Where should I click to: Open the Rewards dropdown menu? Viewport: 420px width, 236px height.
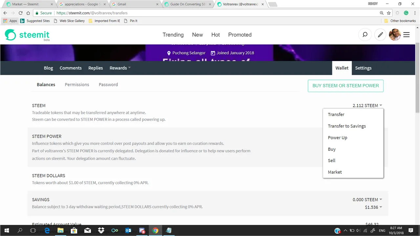(120, 68)
